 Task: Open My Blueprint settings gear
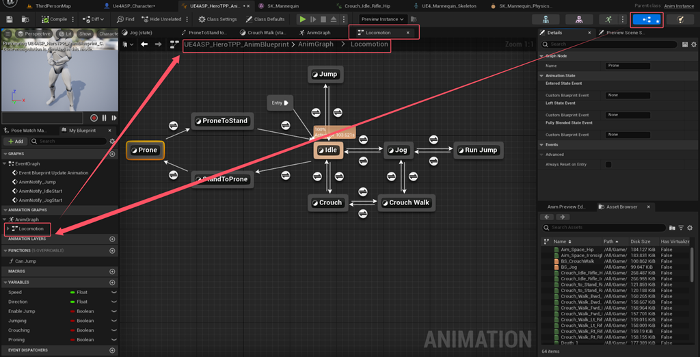113,141
